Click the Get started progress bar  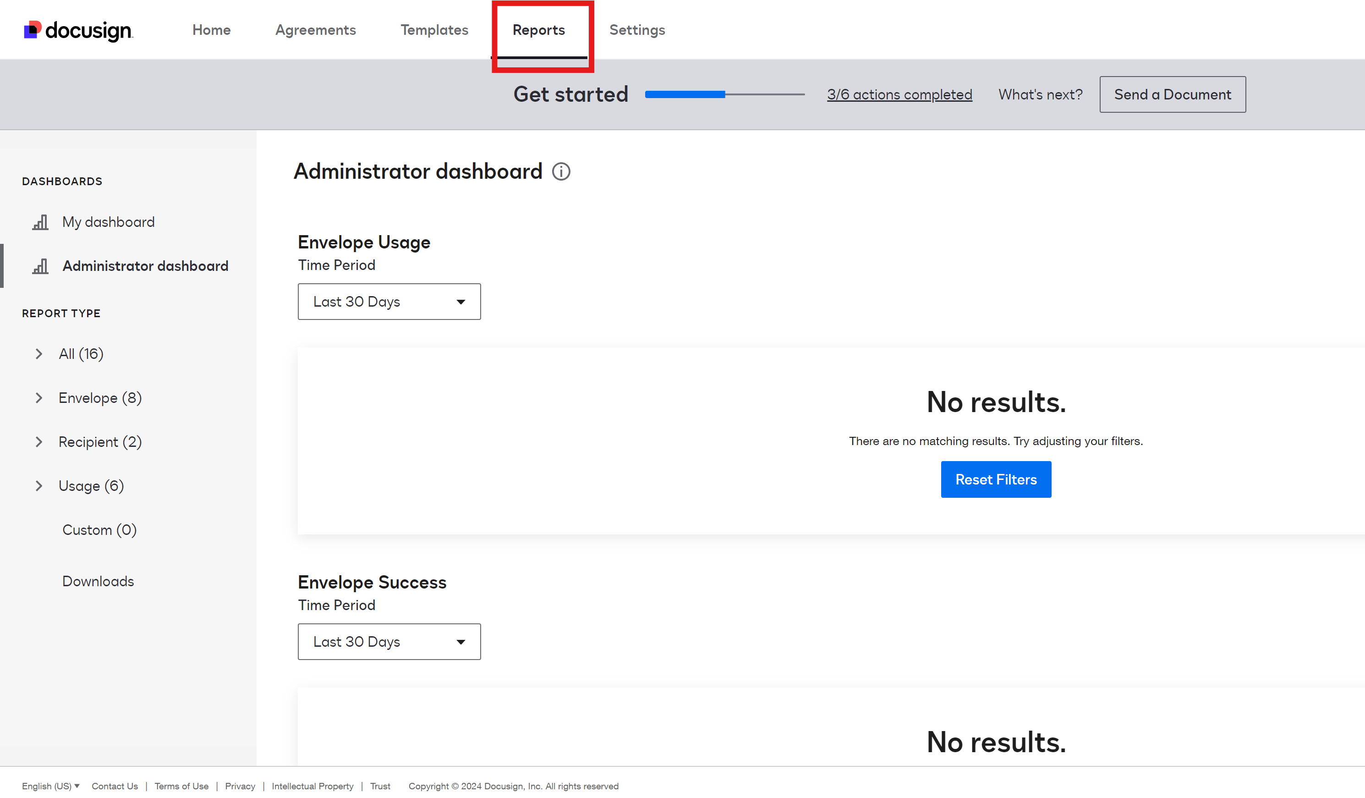(724, 94)
